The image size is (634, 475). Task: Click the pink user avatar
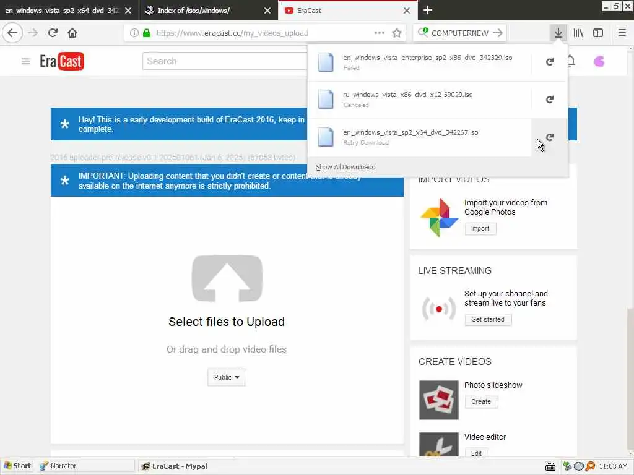599,61
